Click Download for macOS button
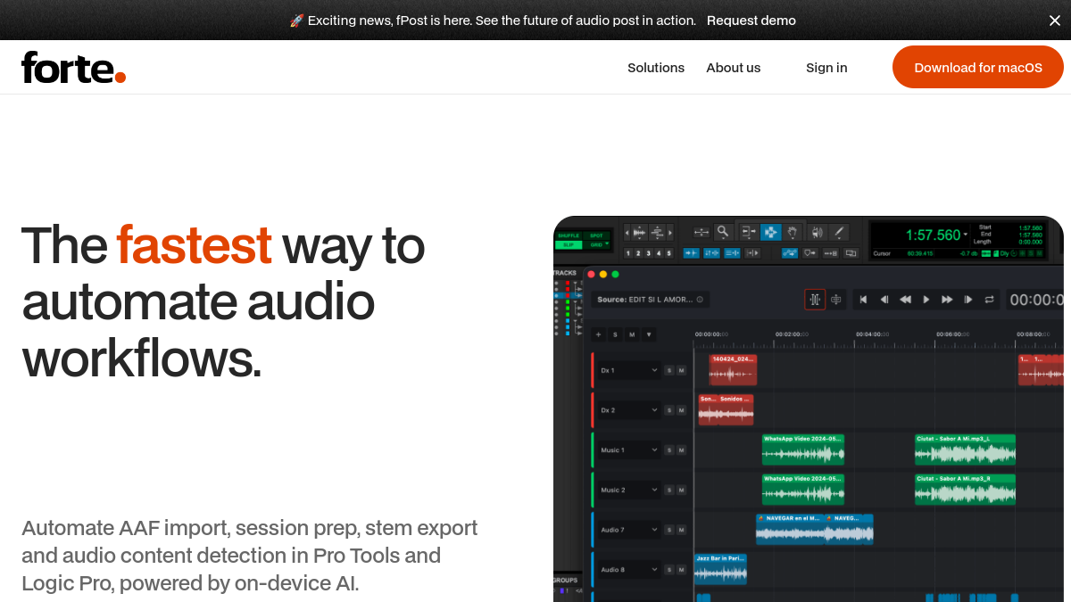The height and width of the screenshot is (602, 1071). pyautogui.click(x=978, y=67)
